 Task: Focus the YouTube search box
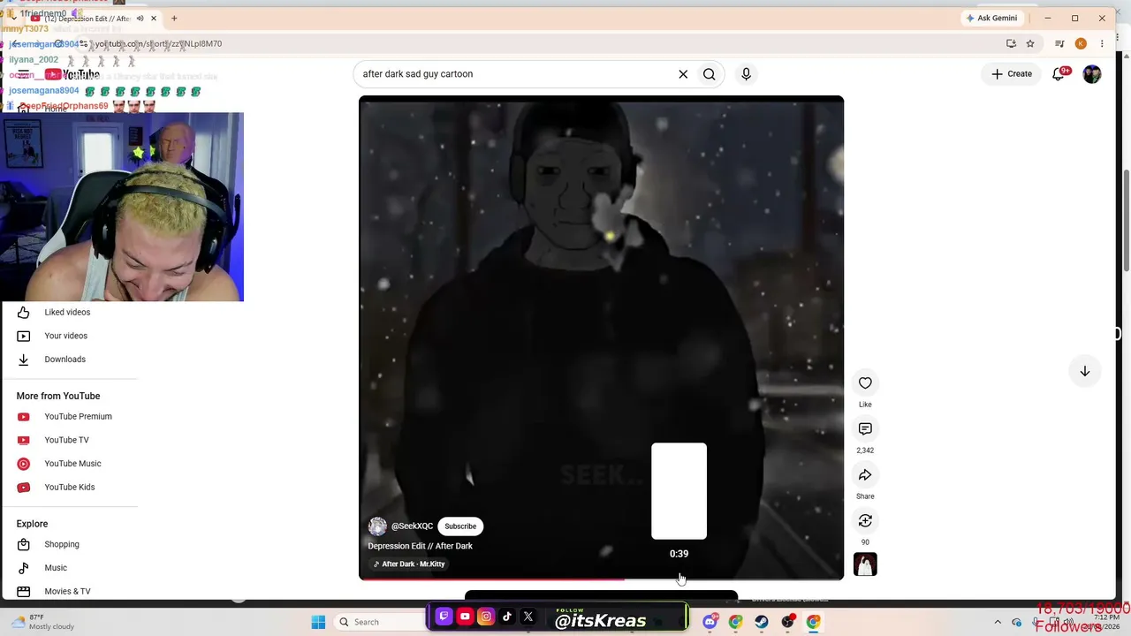pyautogui.click(x=515, y=74)
